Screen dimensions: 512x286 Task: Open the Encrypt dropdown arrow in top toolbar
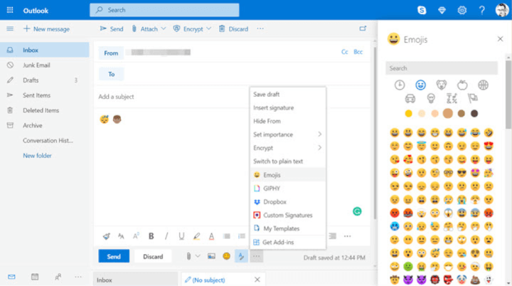pos(208,28)
